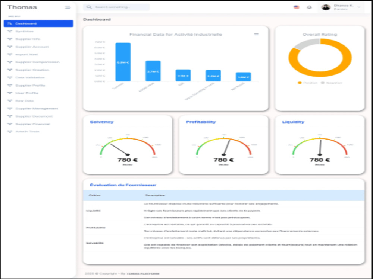The width and height of the screenshot is (373, 279).
Task: Click the gray Negative donut segment
Action: pos(307,44)
